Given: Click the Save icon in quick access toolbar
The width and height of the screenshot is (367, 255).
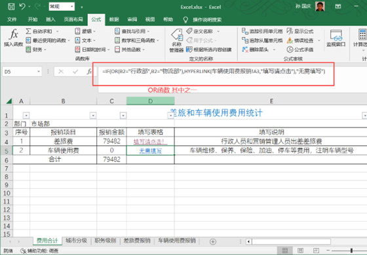Looking at the screenshot, I should [x=11, y=7].
